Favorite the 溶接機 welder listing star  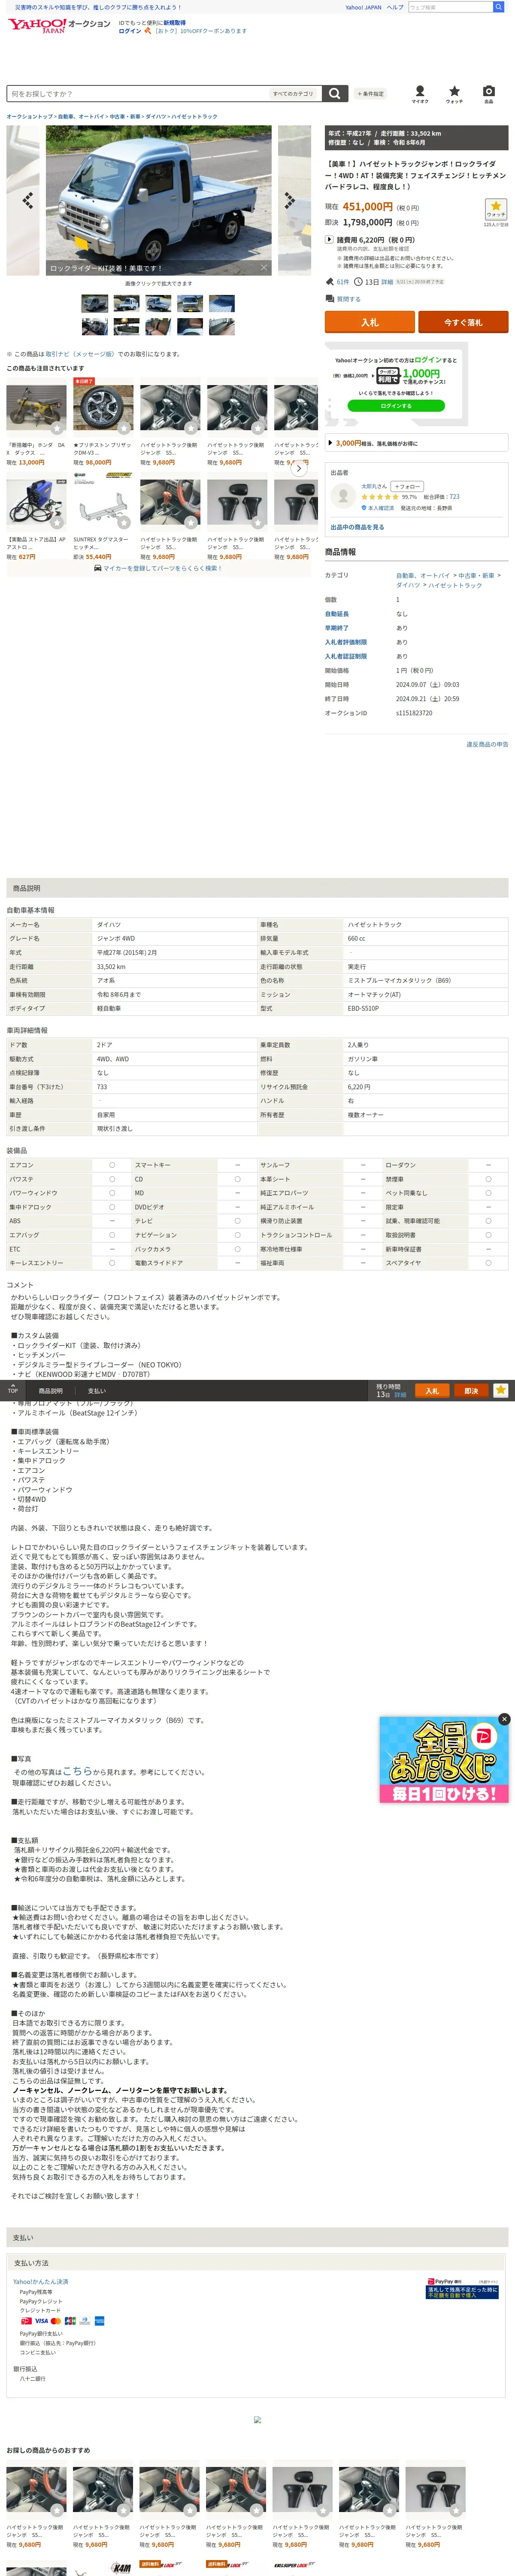[x=57, y=522]
